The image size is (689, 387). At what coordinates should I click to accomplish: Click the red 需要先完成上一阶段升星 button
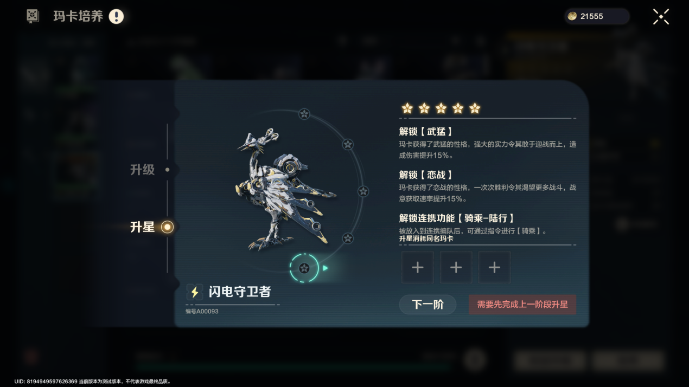tap(522, 305)
